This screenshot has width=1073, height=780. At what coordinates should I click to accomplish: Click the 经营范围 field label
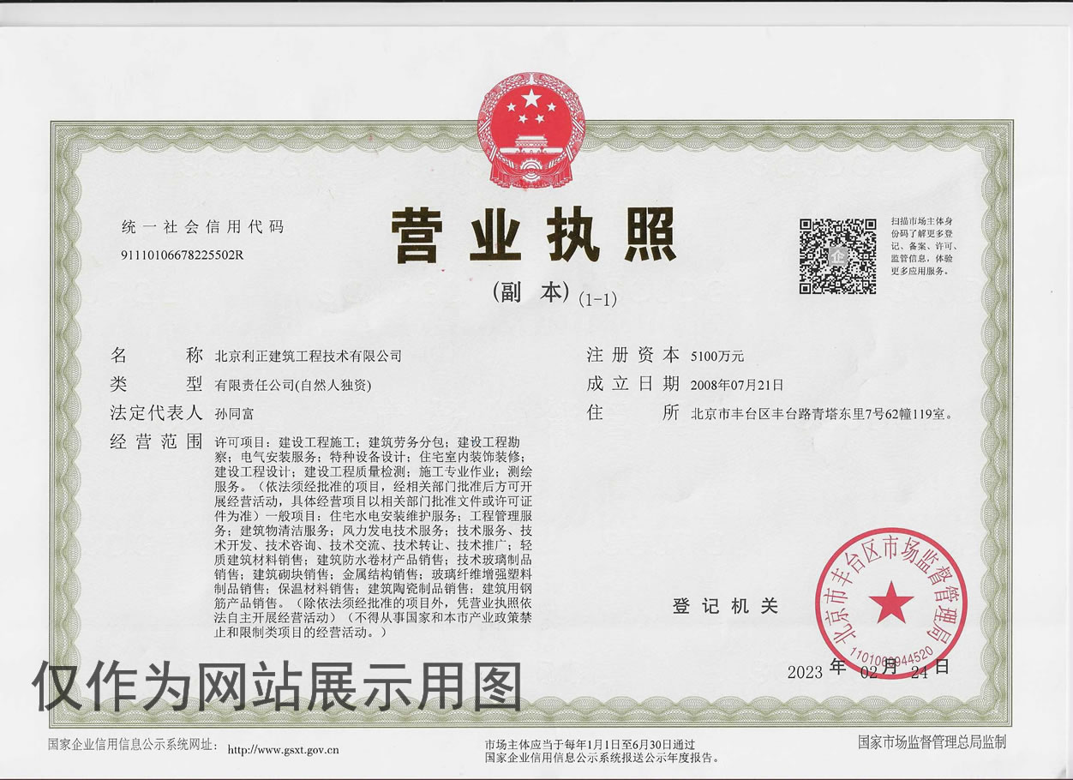pyautogui.click(x=156, y=441)
